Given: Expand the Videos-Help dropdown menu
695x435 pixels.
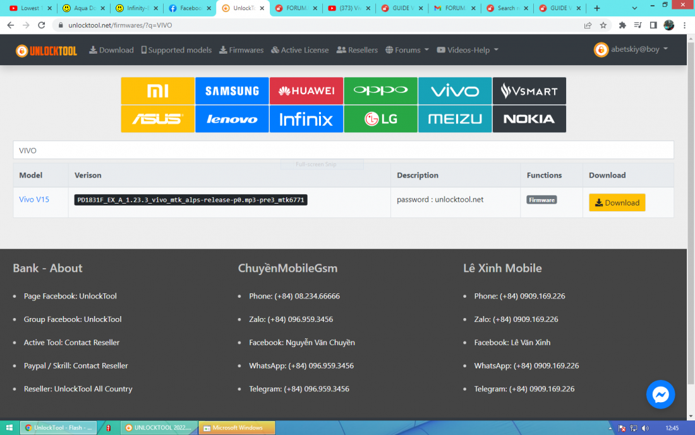Looking at the screenshot, I should click(468, 50).
